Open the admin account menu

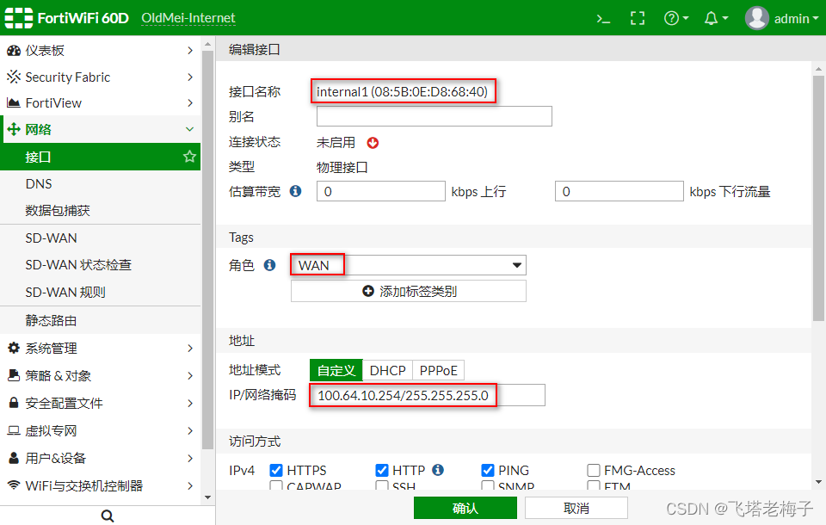point(796,18)
